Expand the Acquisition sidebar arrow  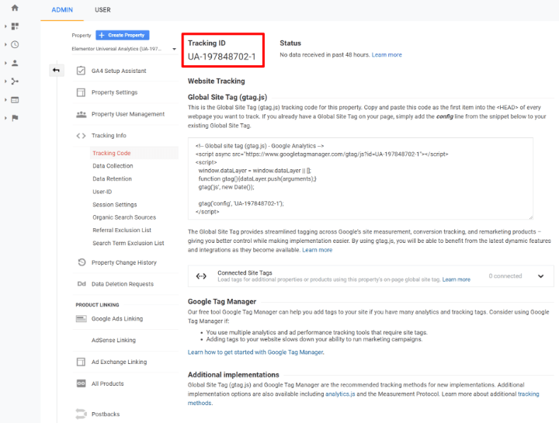[x=5, y=81]
